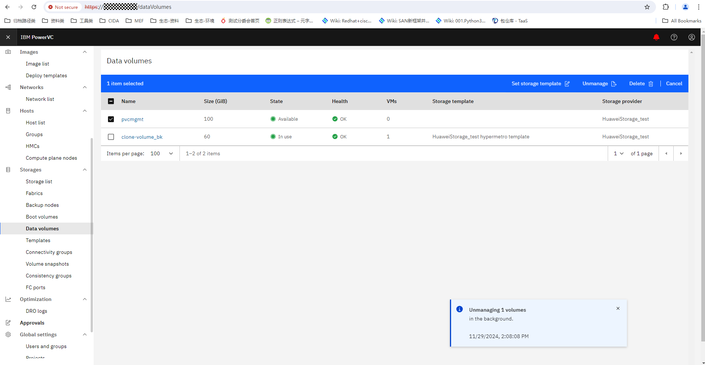Open FC ports in sidebar
Image resolution: width=705 pixels, height=365 pixels.
tap(35, 287)
